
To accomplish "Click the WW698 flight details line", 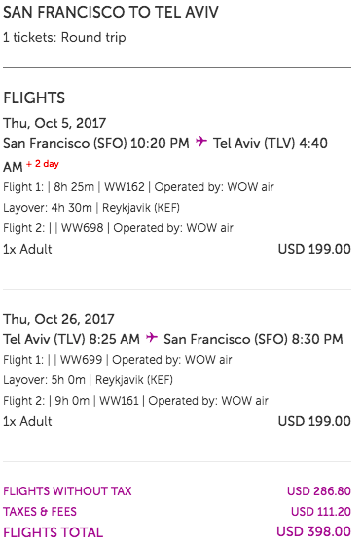I will tap(118, 228).
